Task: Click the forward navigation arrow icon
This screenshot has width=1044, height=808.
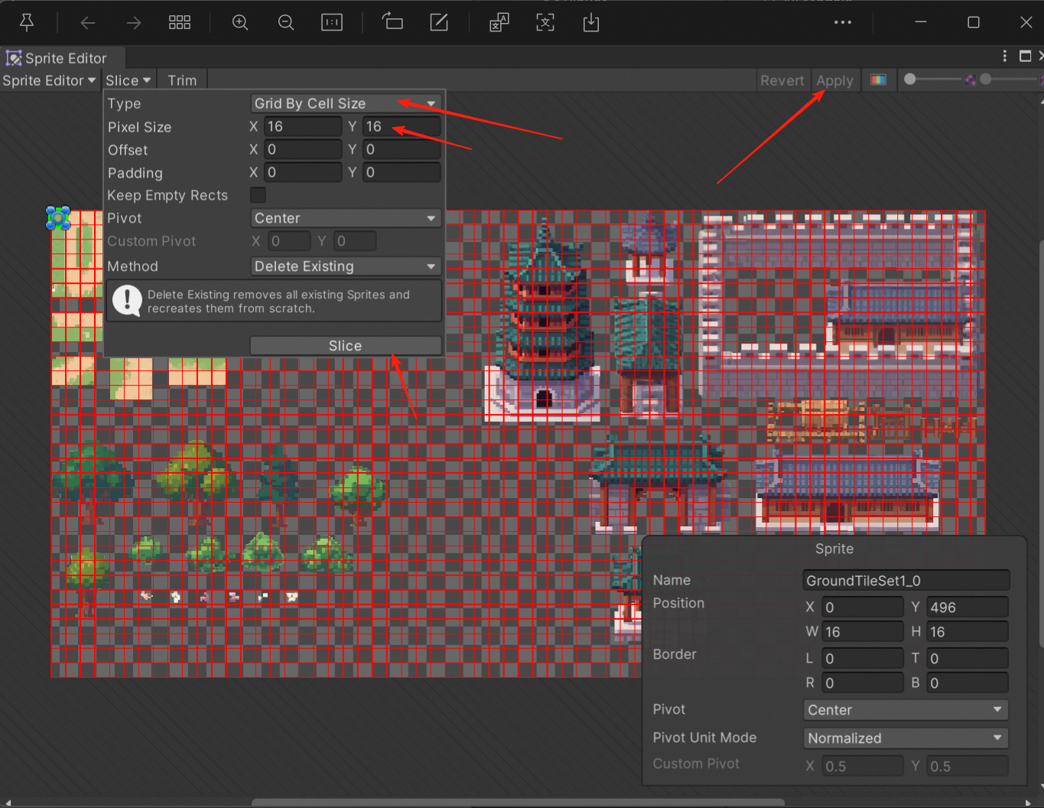Action: tap(133, 22)
